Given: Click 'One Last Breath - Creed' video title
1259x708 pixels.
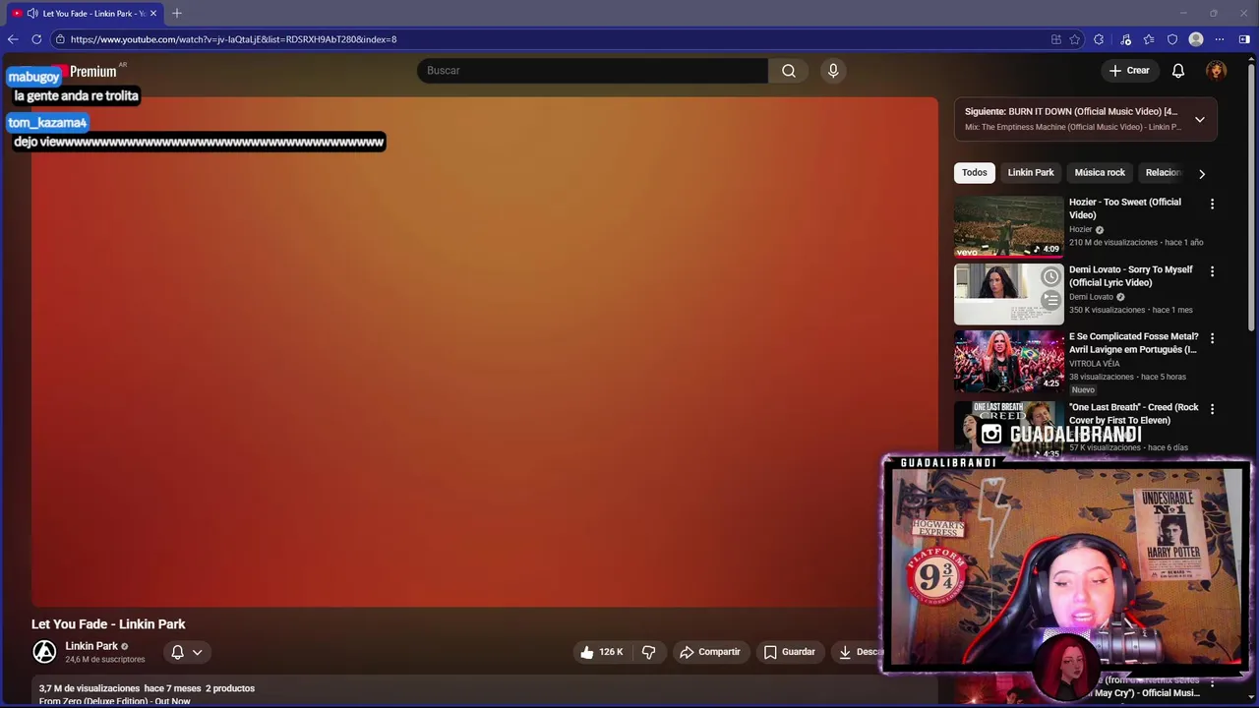Looking at the screenshot, I should [1134, 414].
